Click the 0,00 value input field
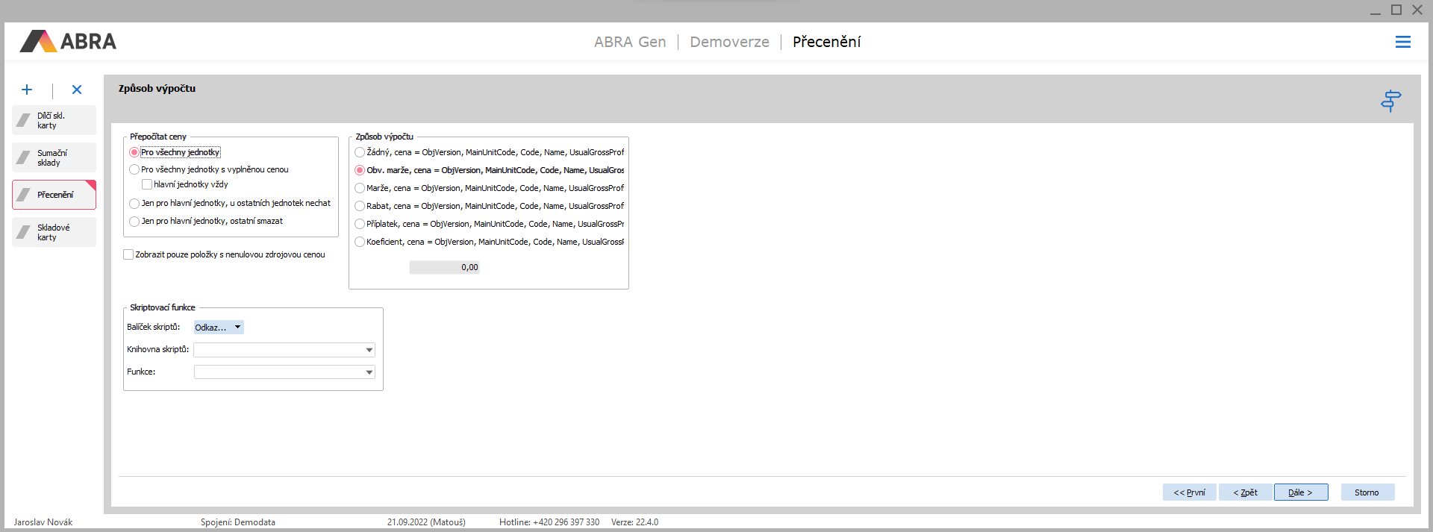 point(444,267)
